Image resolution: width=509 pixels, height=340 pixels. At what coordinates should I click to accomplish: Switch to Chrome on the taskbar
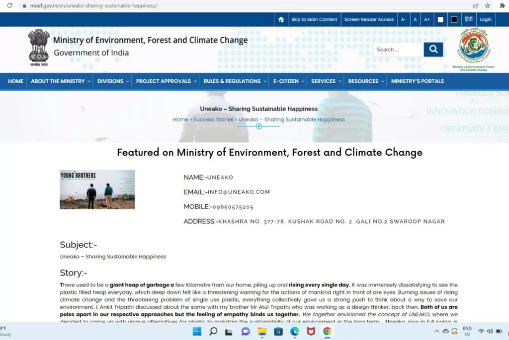(x=327, y=331)
